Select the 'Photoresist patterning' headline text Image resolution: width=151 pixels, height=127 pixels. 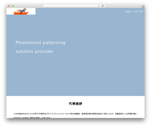click(40, 43)
